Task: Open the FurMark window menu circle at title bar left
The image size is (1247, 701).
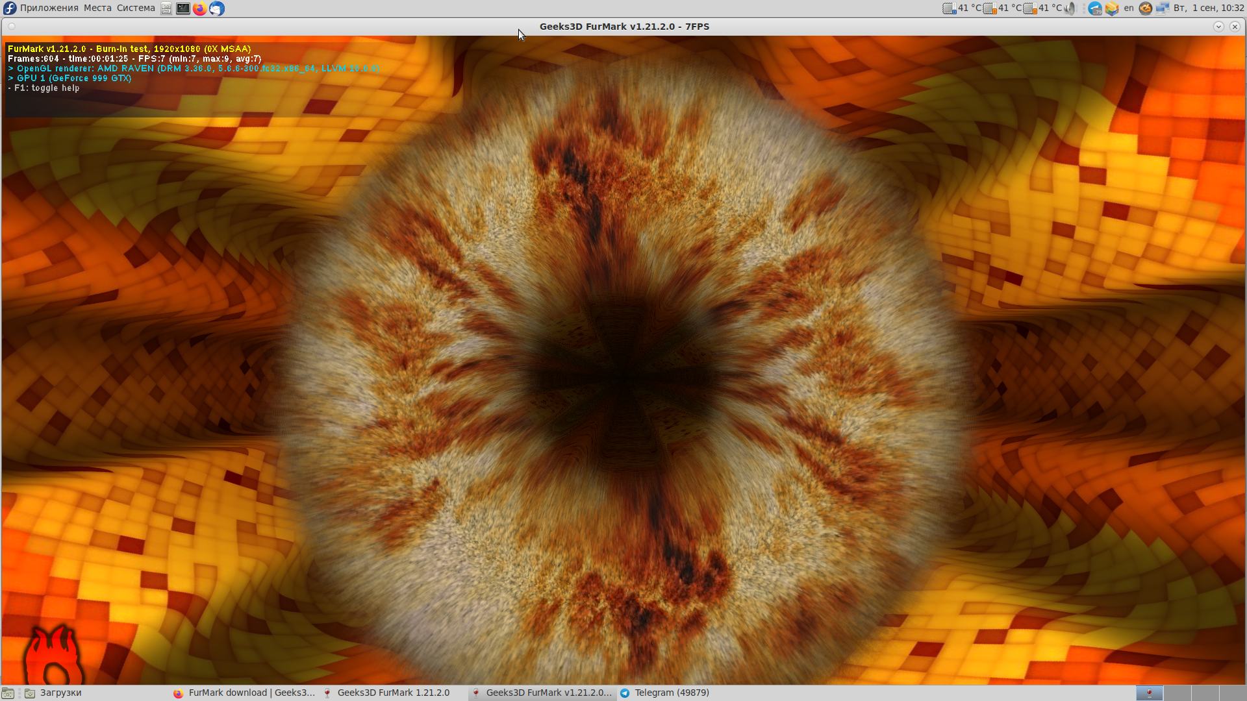Action: click(12, 27)
